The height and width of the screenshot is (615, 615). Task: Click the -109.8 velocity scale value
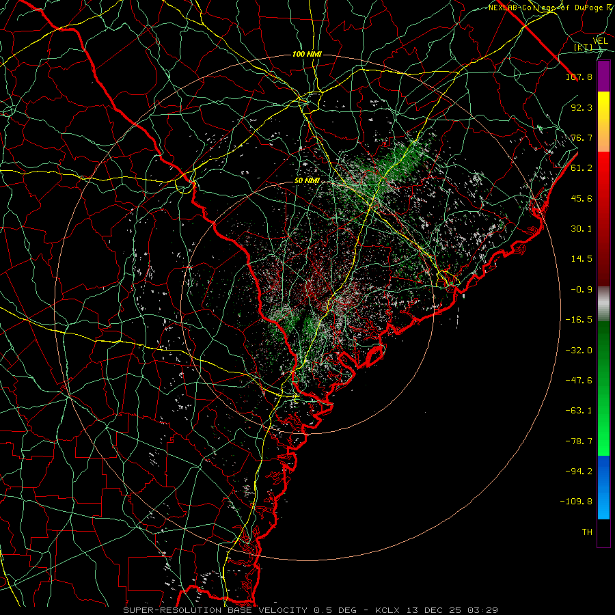click(576, 502)
